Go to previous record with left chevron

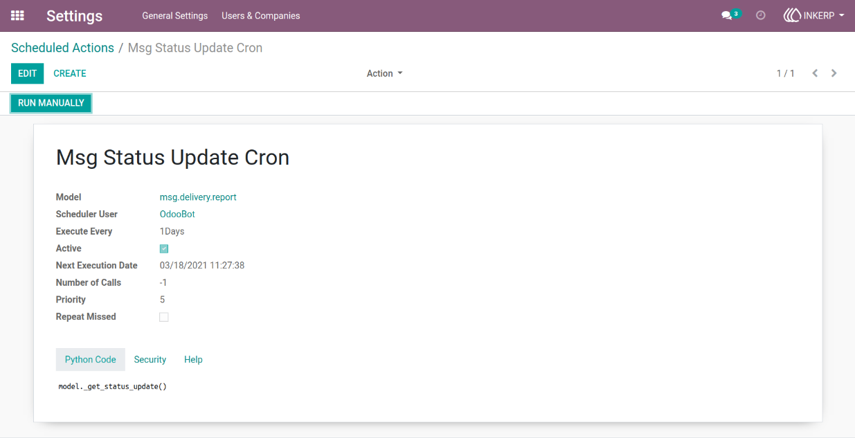click(815, 73)
